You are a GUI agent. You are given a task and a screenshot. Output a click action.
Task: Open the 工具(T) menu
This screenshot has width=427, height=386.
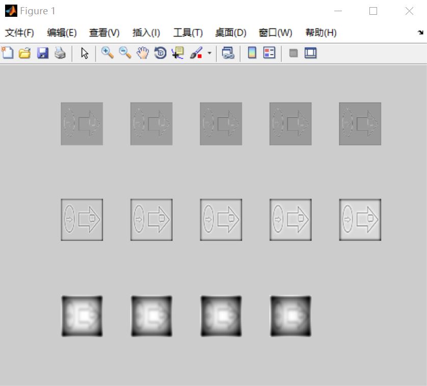(x=187, y=32)
